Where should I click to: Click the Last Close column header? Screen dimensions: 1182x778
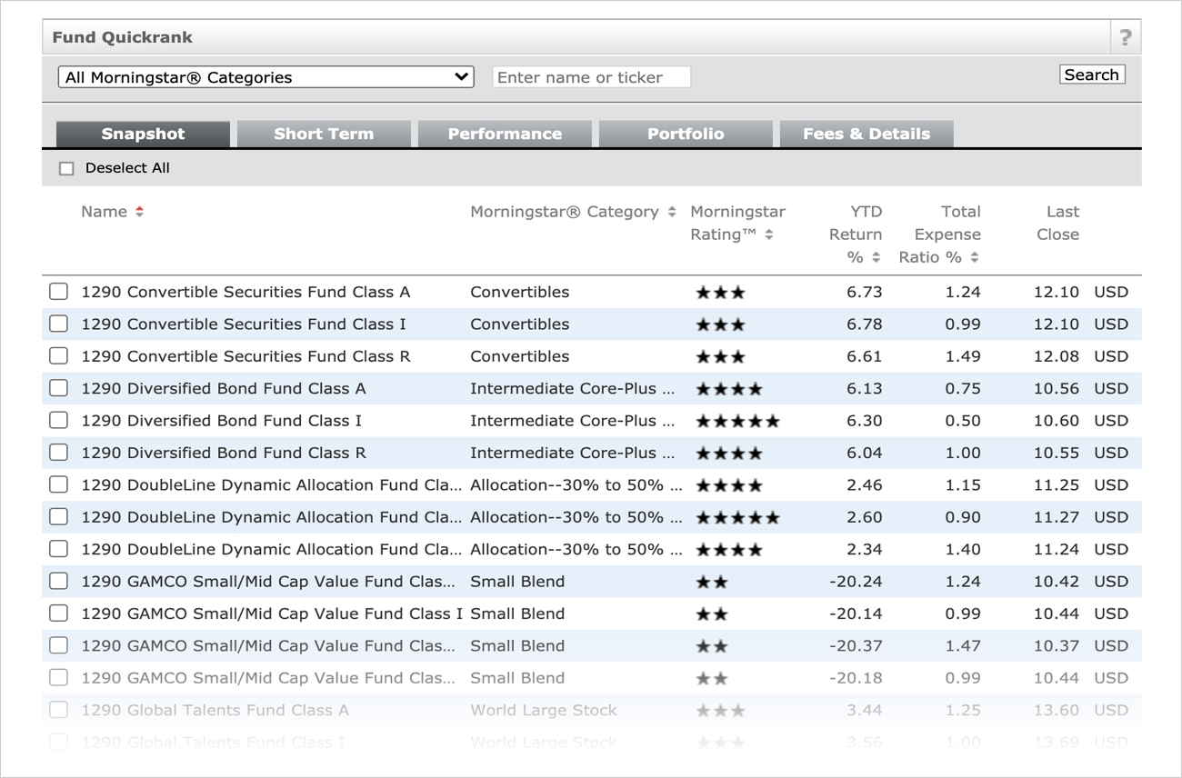tap(1057, 223)
